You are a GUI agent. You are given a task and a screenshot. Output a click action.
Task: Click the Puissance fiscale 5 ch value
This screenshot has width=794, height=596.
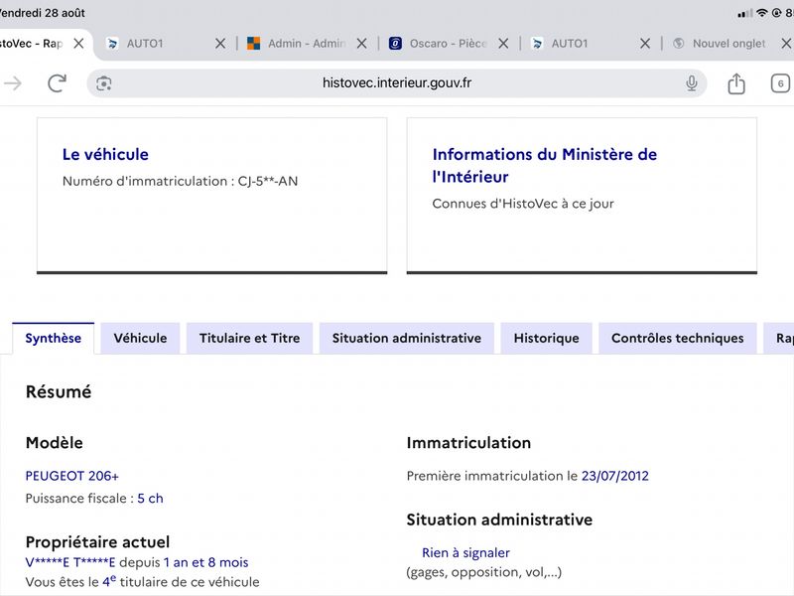click(x=150, y=499)
